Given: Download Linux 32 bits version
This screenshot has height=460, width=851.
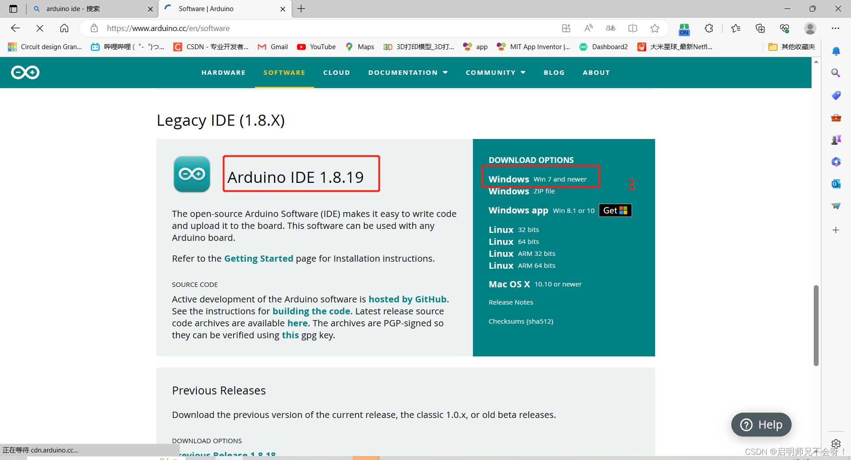Looking at the screenshot, I should click(x=514, y=230).
